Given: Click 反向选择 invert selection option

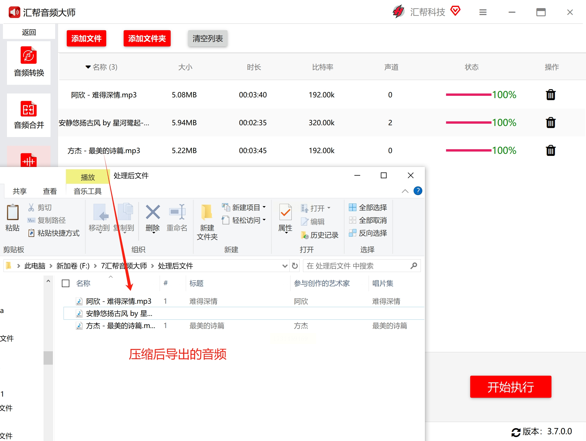Looking at the screenshot, I should pos(368,233).
